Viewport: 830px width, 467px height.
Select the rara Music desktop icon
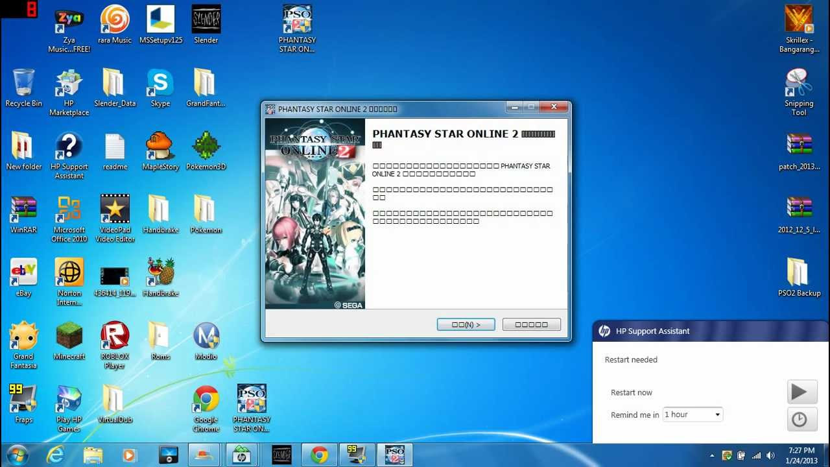pos(115,25)
